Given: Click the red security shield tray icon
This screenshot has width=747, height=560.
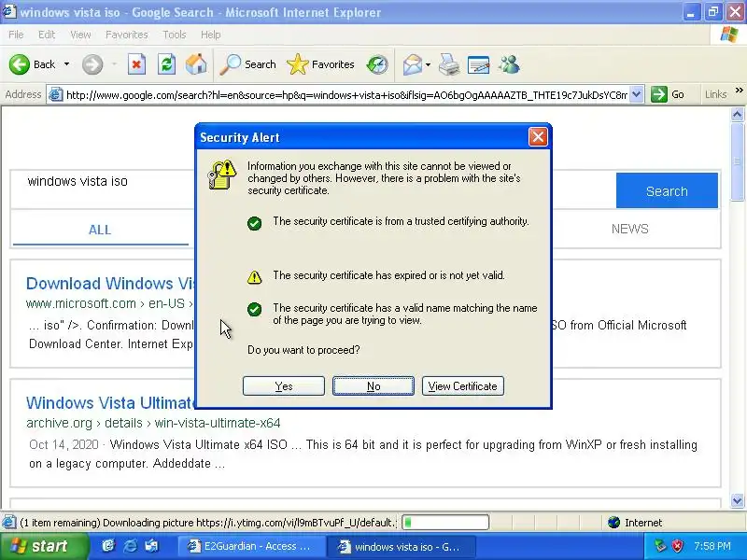Looking at the screenshot, I should [677, 546].
